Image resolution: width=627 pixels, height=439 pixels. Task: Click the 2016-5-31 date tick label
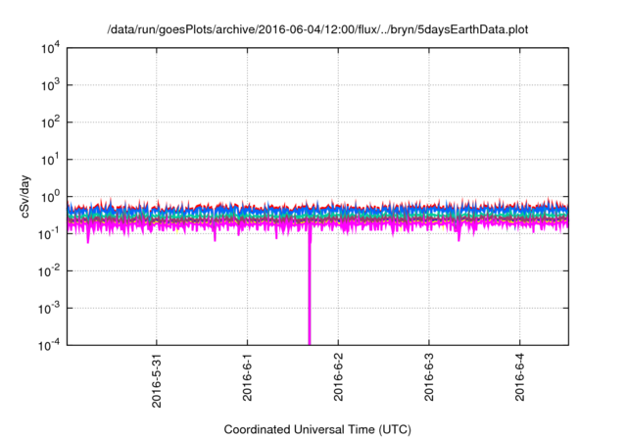(x=157, y=380)
